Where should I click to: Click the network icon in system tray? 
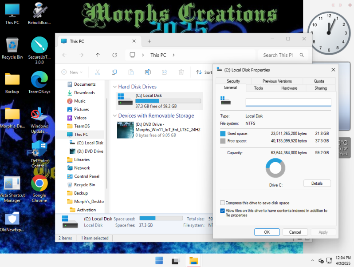click(x=329, y=260)
